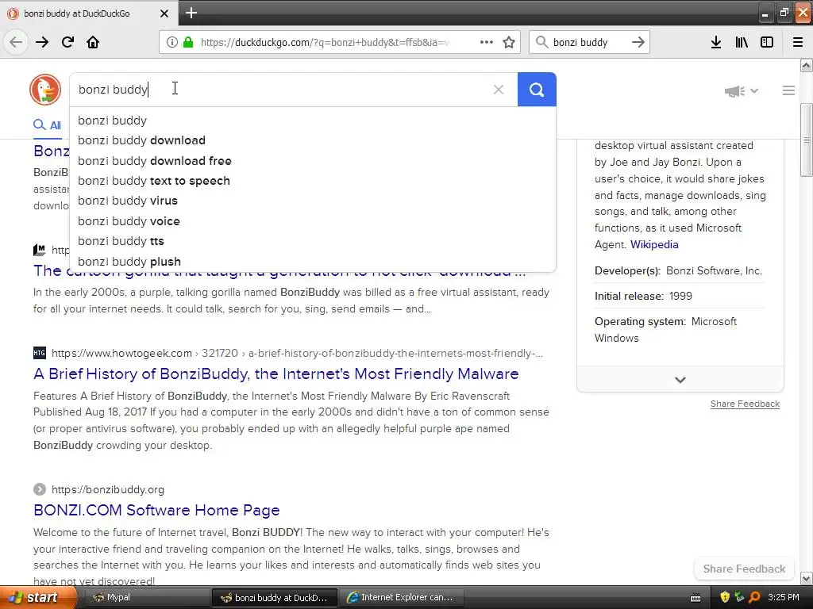Click the browser Forward arrow button
The height and width of the screenshot is (609, 813).
(x=42, y=42)
